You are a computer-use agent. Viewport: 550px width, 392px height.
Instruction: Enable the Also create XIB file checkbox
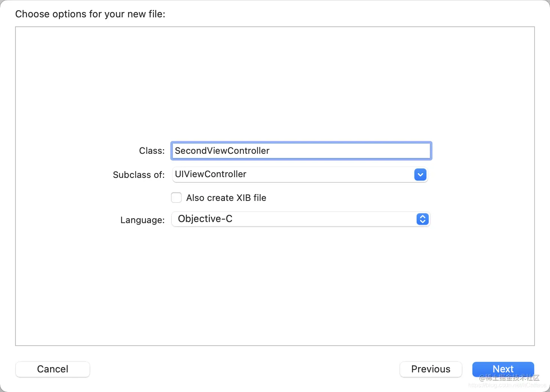(x=176, y=198)
